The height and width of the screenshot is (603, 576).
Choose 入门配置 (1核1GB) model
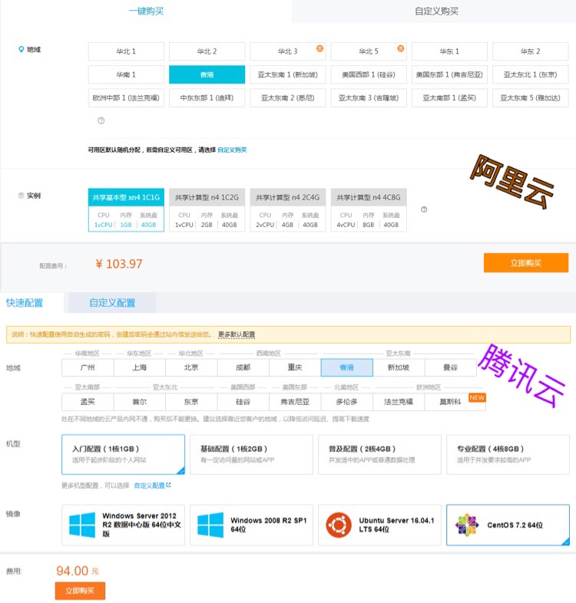pyautogui.click(x=123, y=455)
